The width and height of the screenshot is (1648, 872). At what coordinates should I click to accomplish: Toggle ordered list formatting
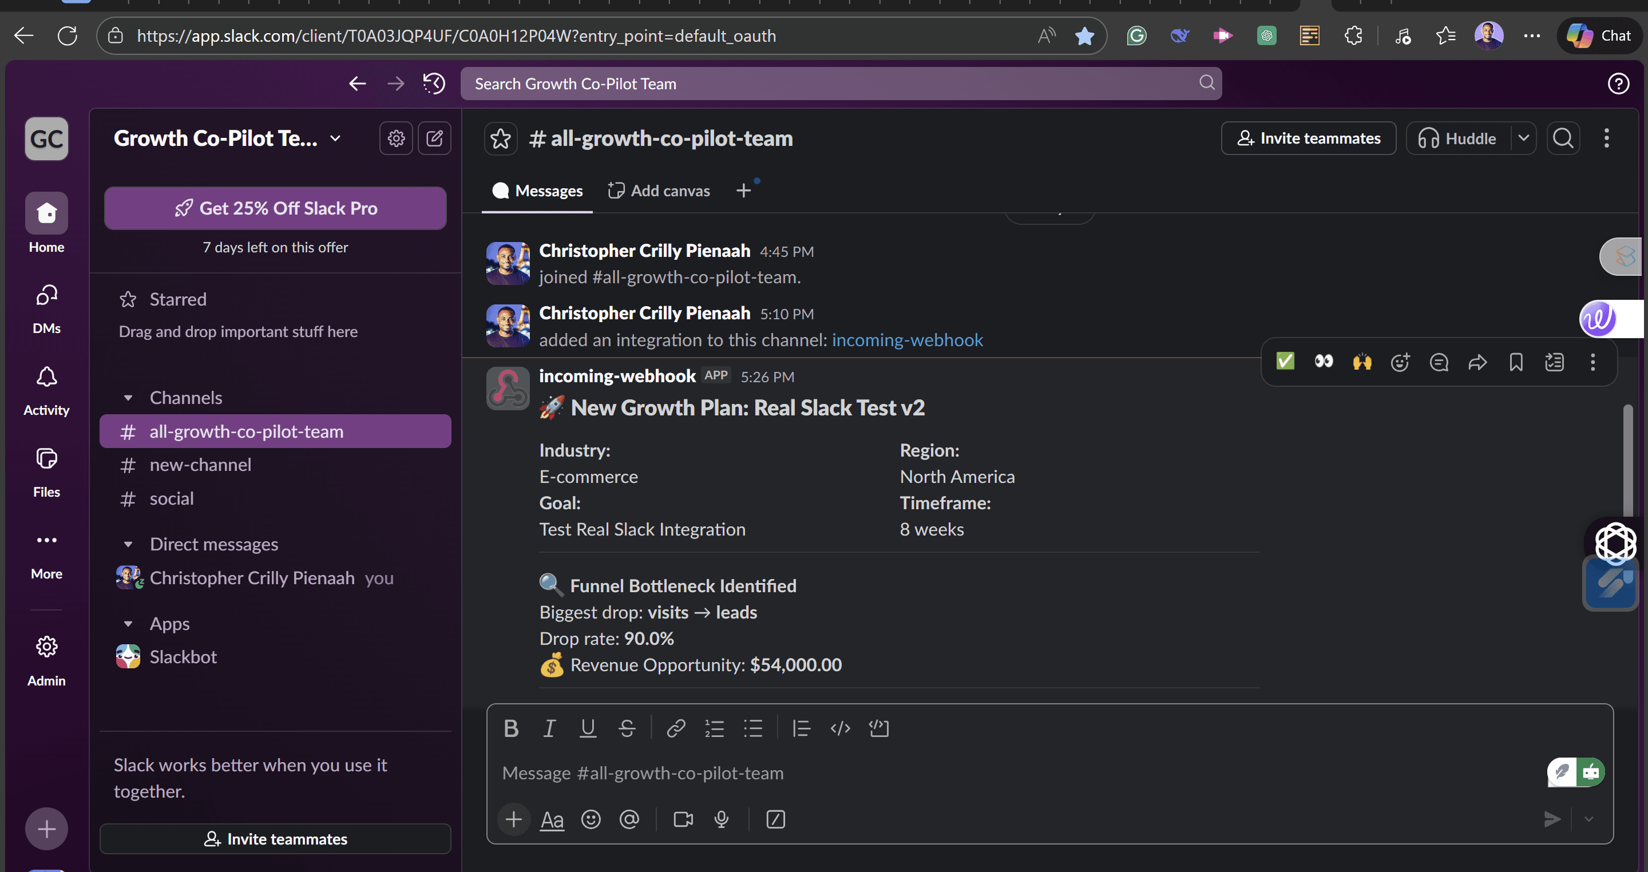[x=715, y=728]
